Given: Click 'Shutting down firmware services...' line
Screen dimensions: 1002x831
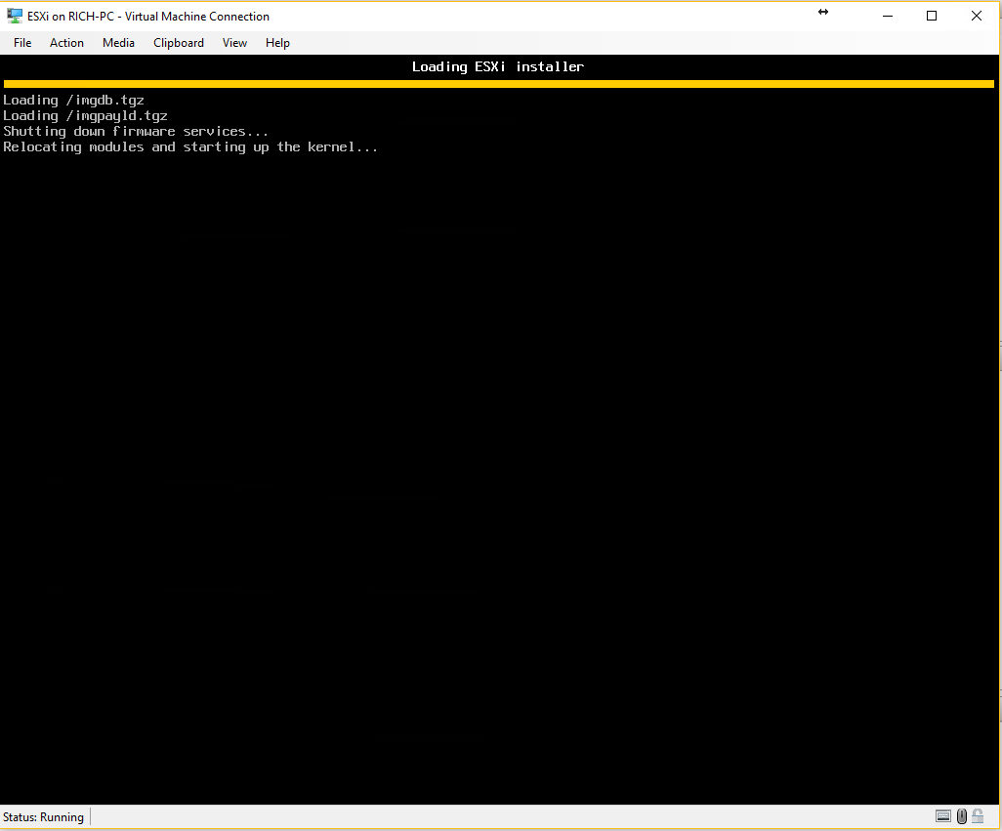Looking at the screenshot, I should click(x=136, y=131).
